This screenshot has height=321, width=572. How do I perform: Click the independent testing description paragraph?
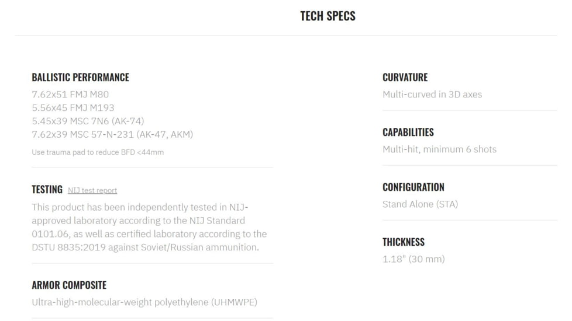point(149,227)
